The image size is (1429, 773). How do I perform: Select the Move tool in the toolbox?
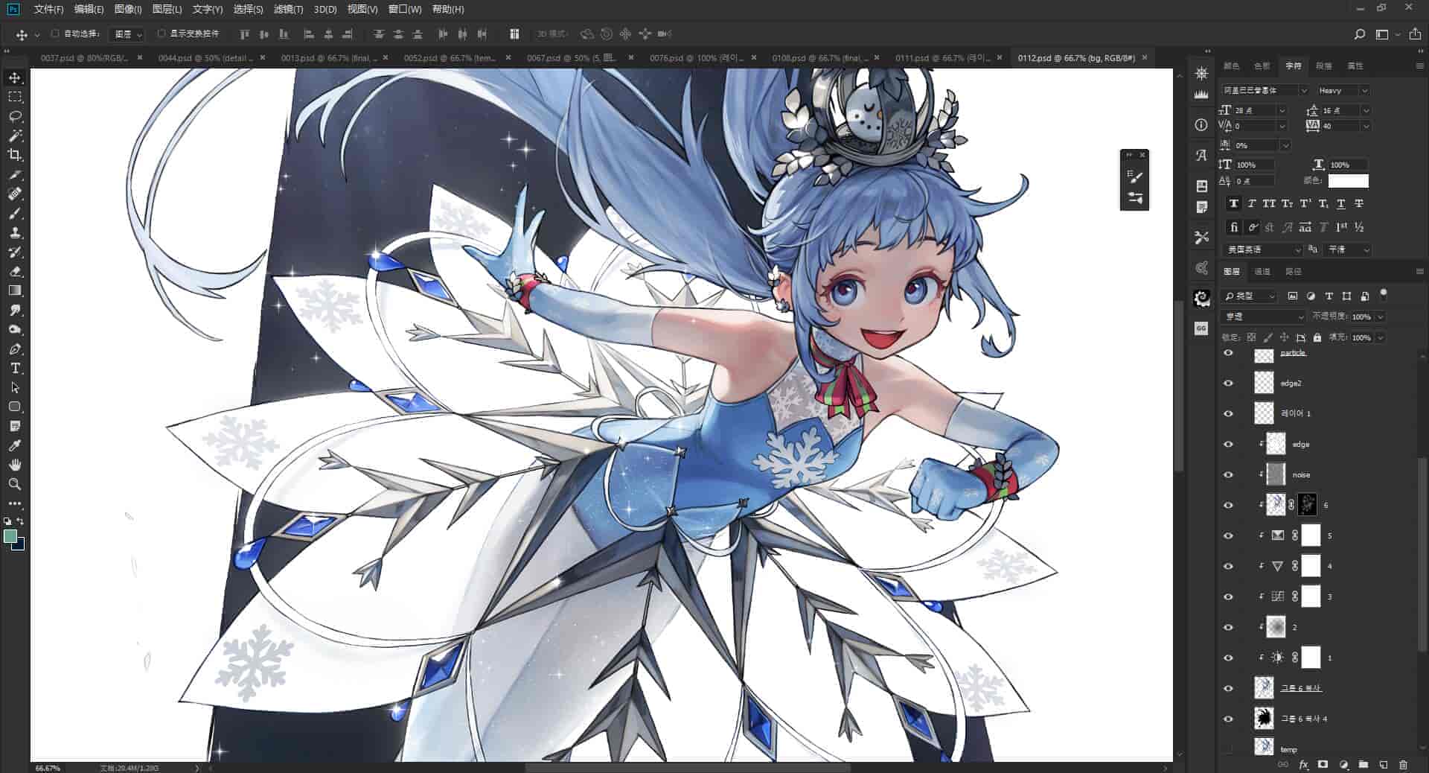(x=15, y=77)
